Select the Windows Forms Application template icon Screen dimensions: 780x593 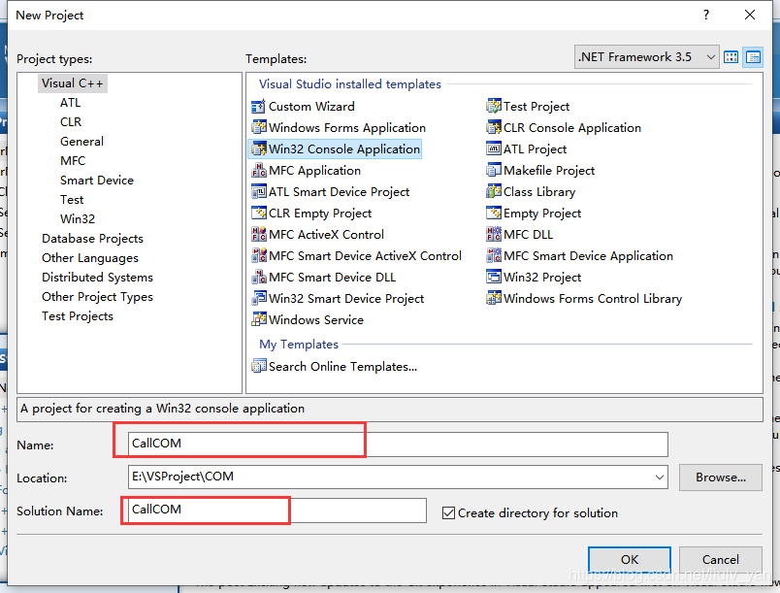pos(259,127)
